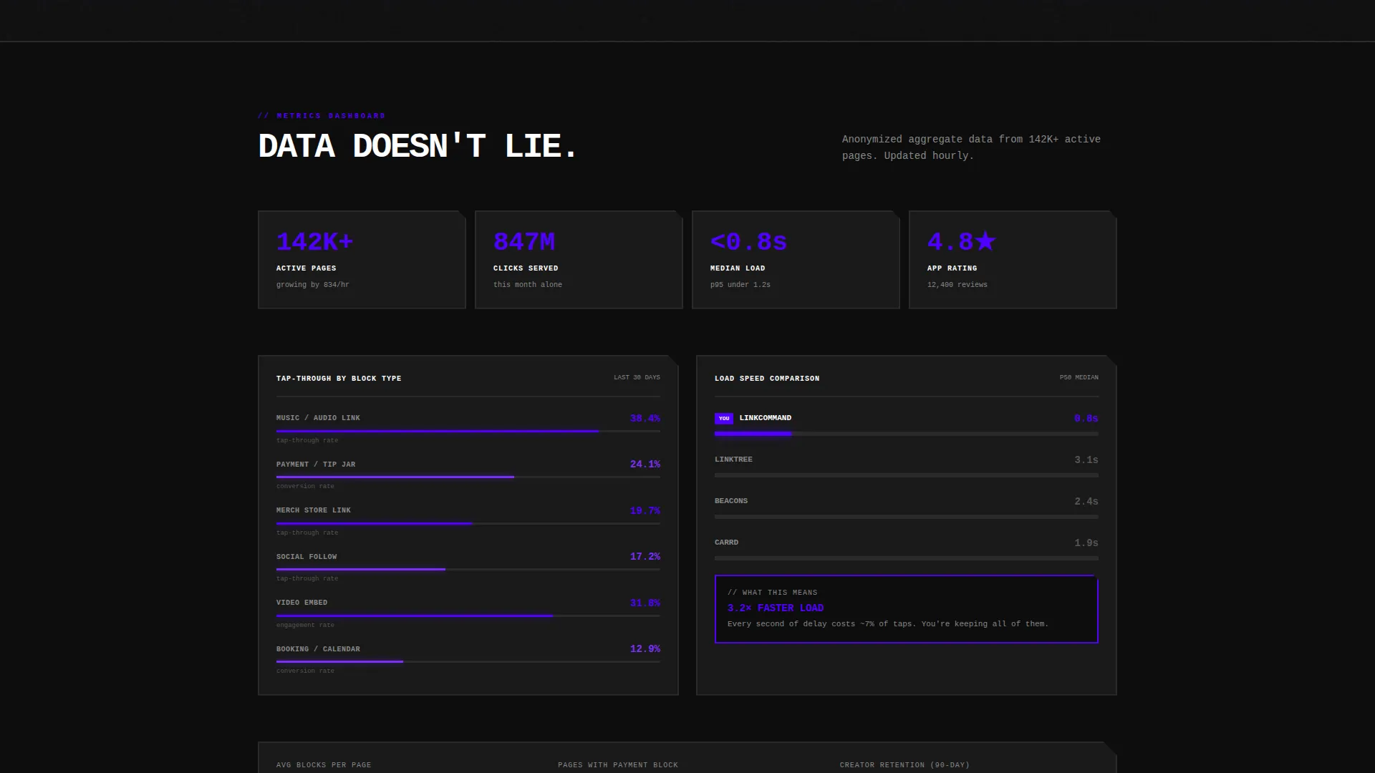
Task: Click the MUSIC / AUDIO LINK label
Action: (318, 417)
